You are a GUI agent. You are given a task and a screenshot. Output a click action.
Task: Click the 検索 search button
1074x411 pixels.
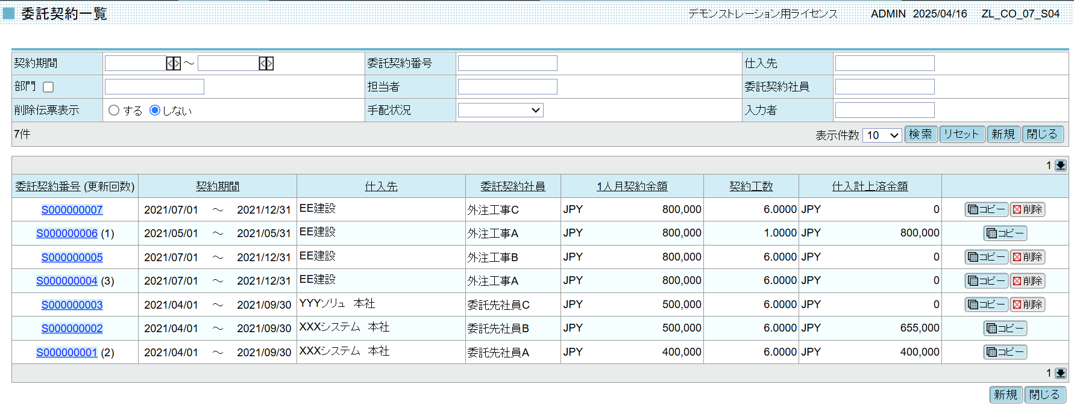click(x=920, y=134)
